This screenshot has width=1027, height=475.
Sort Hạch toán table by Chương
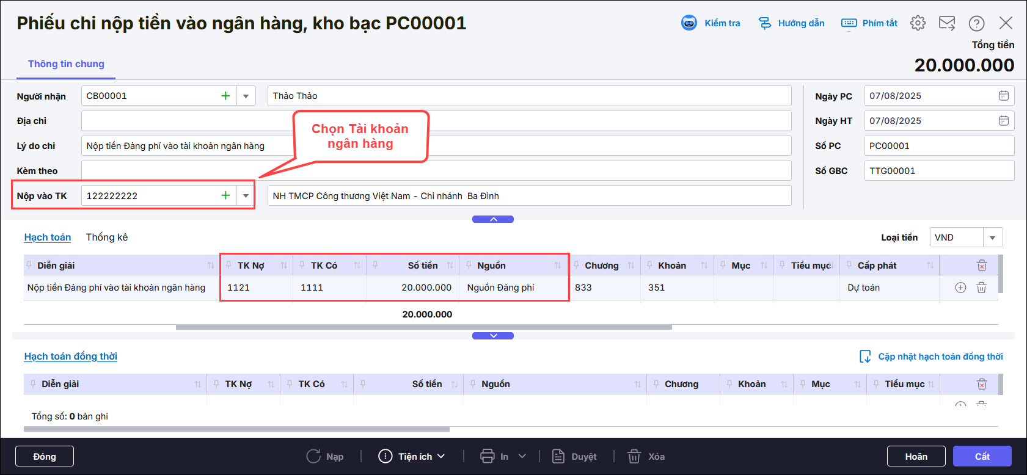(631, 266)
